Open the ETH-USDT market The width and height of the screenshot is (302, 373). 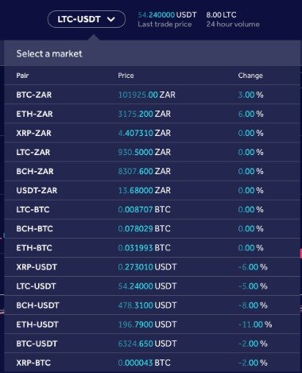[x=152, y=324]
